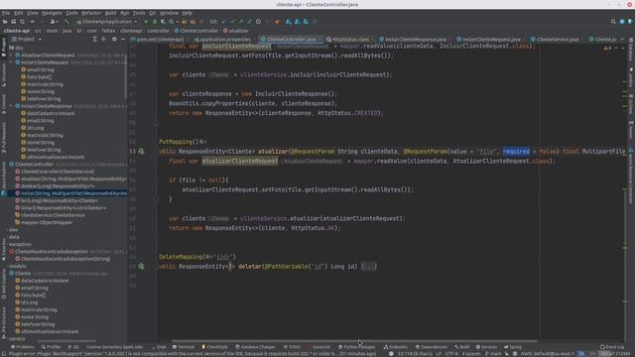This screenshot has height=357, width=635.
Task: Open the Help menu
Action: (x=188, y=13)
